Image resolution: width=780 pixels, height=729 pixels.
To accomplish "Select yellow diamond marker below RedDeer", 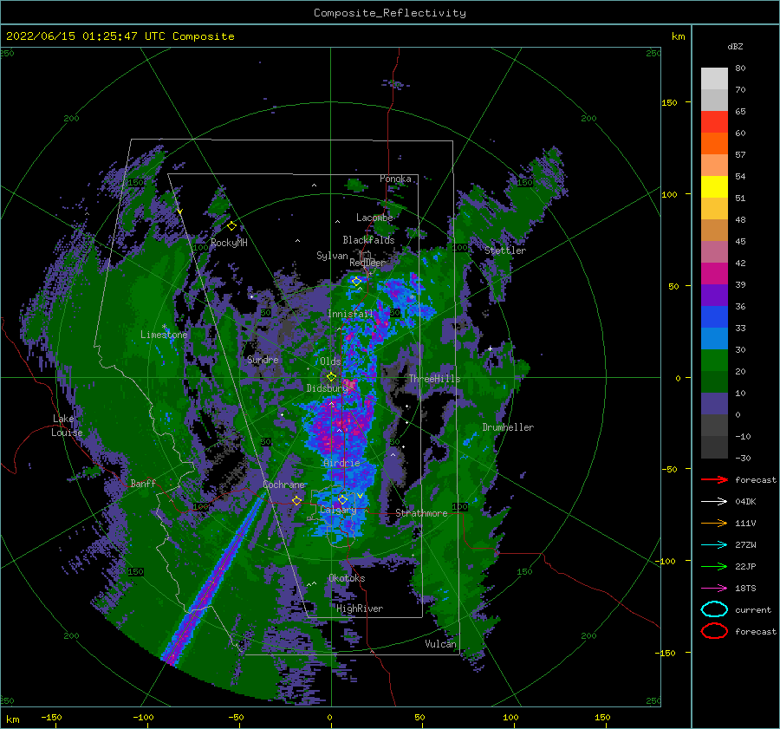I will 356,281.
